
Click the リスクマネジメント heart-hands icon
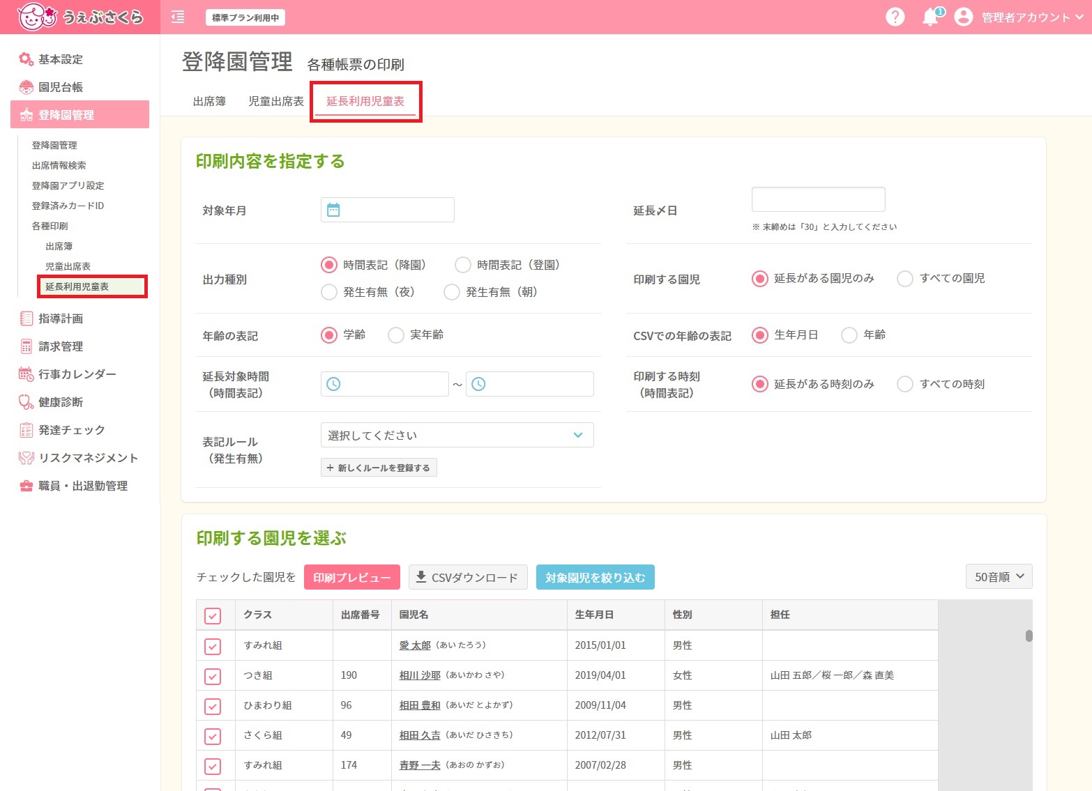point(26,458)
